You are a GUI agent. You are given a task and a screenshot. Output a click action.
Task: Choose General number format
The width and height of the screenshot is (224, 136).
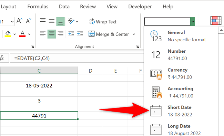[x=181, y=36]
